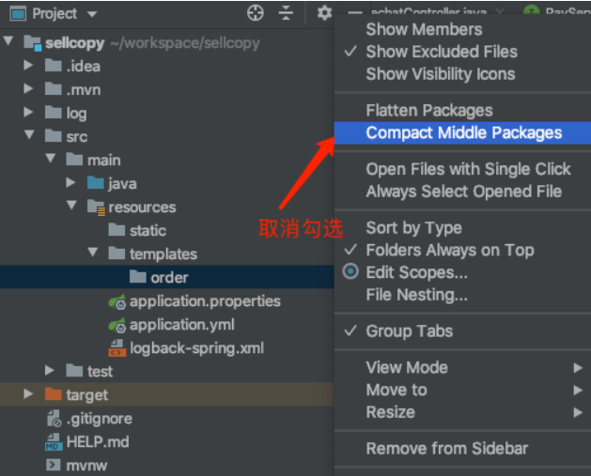
Task: Toggle Show Excluded Files option
Action: 441,52
